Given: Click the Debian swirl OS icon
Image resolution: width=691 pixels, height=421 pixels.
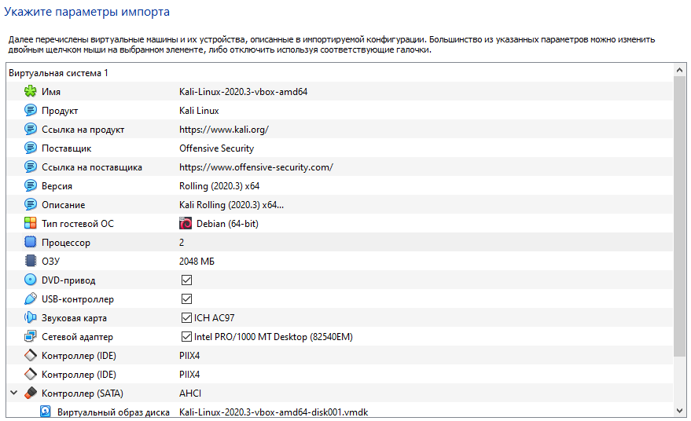Looking at the screenshot, I should click(186, 223).
